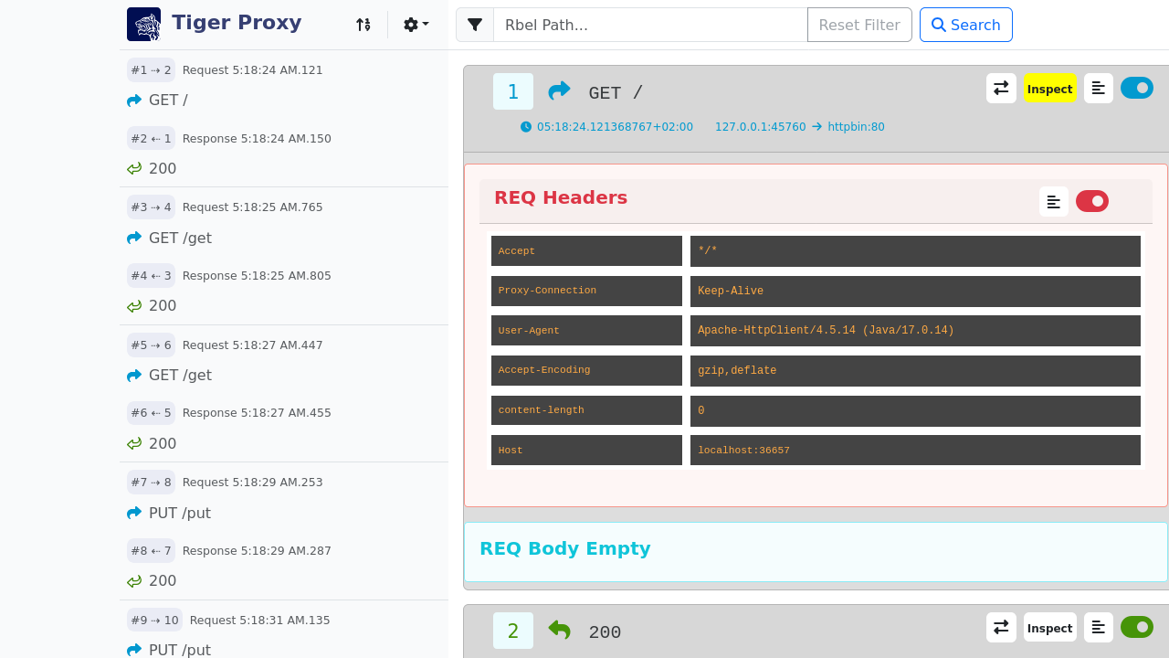Click Keep-Alive header value cell
1169x658 pixels.
coord(915,292)
